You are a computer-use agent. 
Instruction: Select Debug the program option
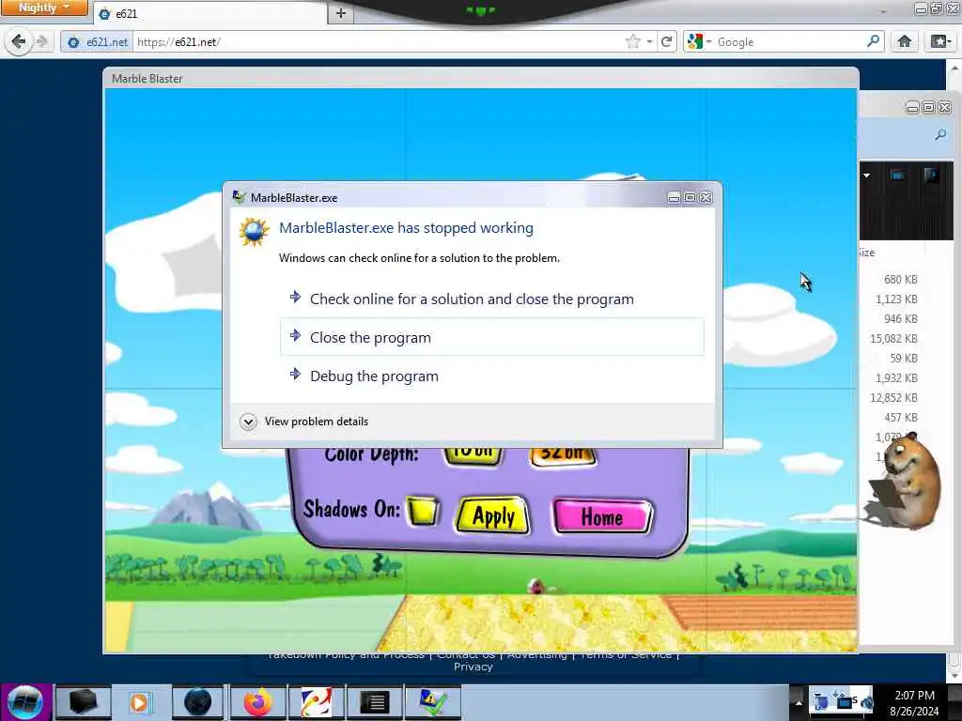[491, 376]
